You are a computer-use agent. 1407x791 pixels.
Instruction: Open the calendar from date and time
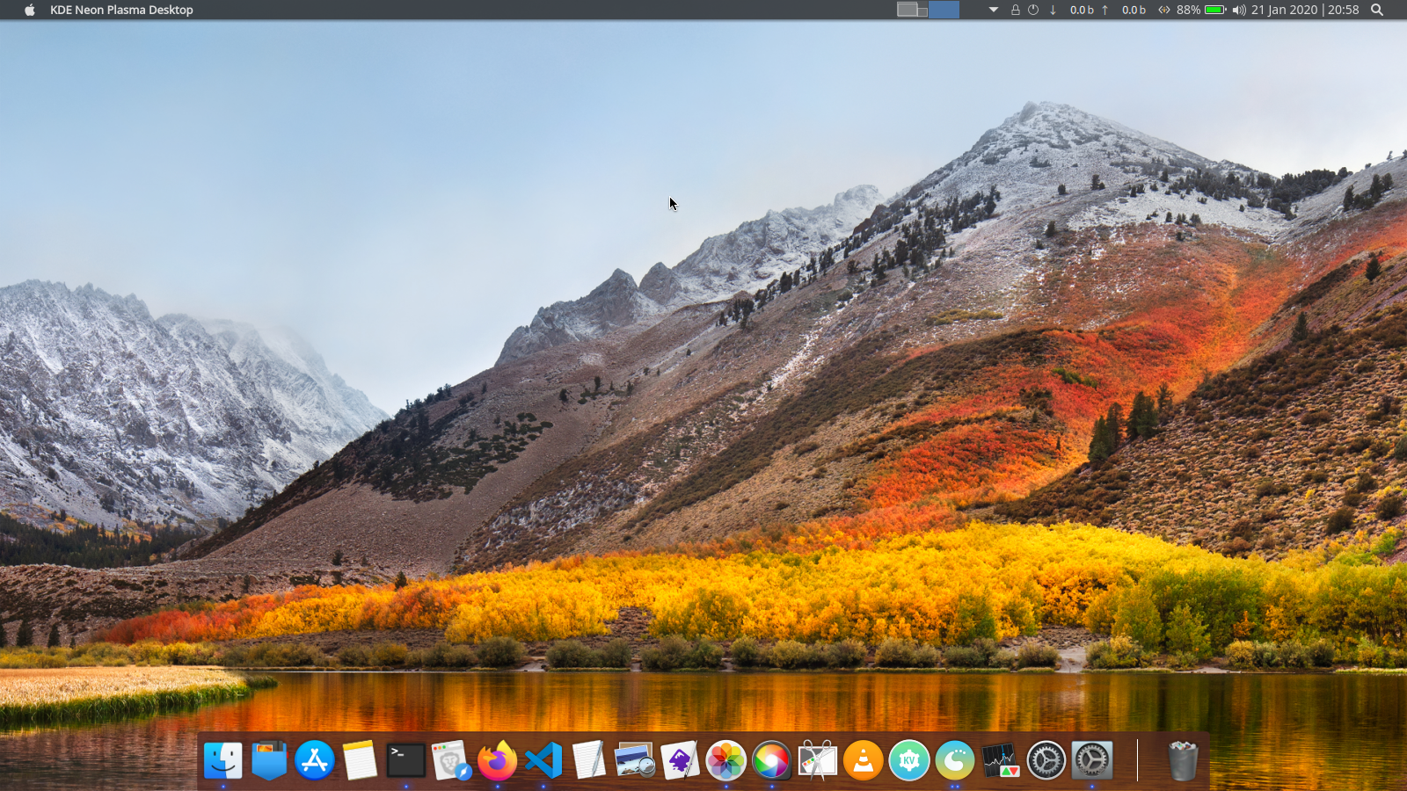(1305, 10)
